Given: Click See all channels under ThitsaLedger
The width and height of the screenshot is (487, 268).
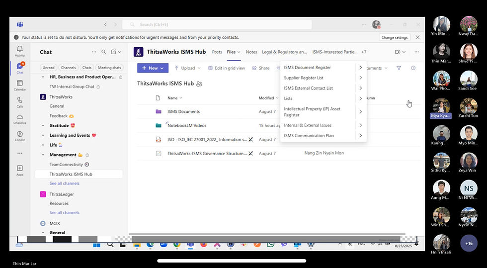Looking at the screenshot, I should pos(64,213).
